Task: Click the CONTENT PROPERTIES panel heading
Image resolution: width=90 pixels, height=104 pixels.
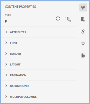Action: pos(20,7)
